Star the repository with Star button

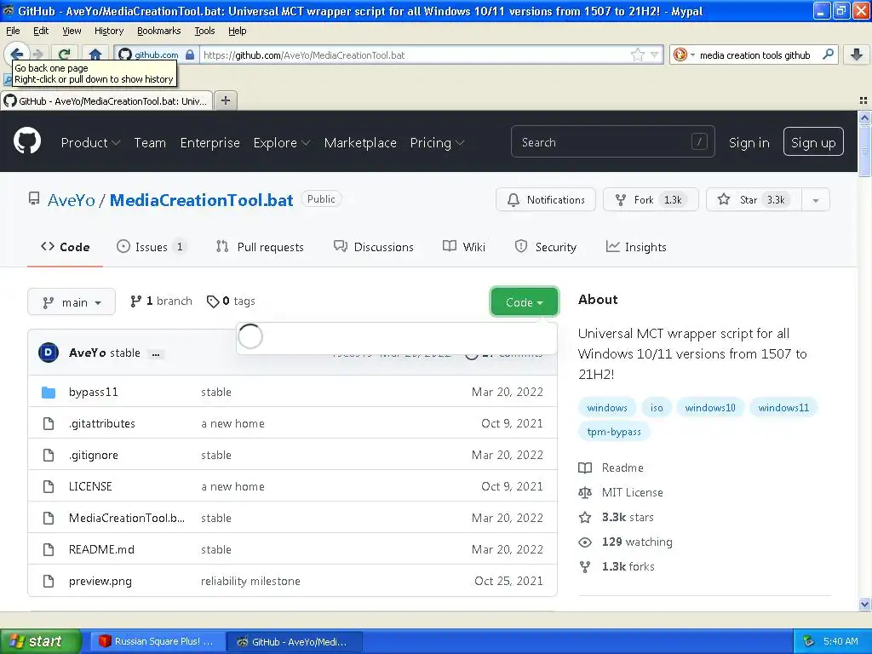click(754, 199)
